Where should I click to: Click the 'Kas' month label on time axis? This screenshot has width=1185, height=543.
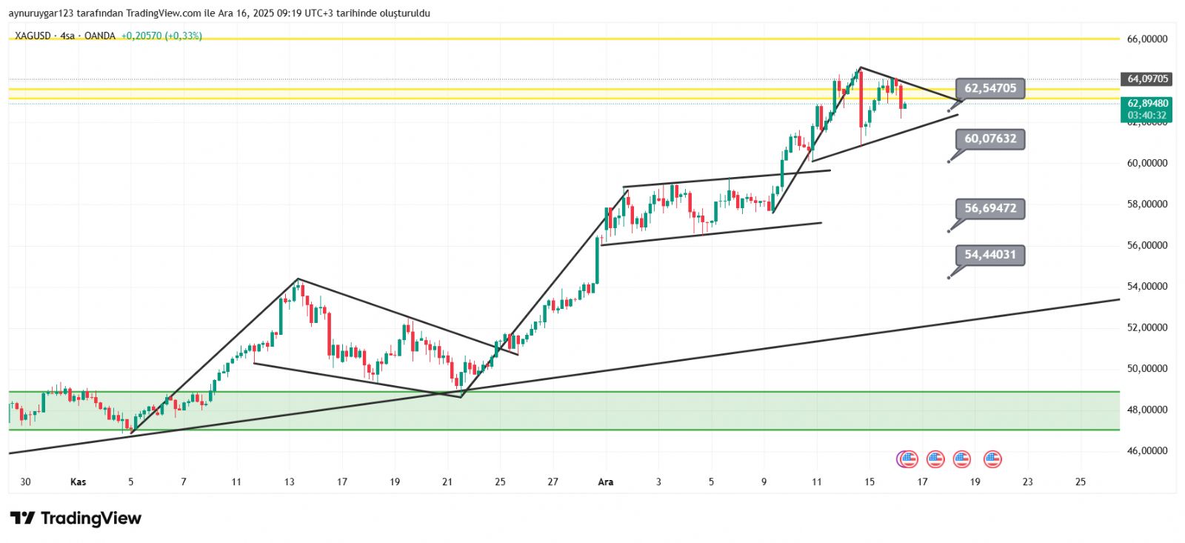78,482
